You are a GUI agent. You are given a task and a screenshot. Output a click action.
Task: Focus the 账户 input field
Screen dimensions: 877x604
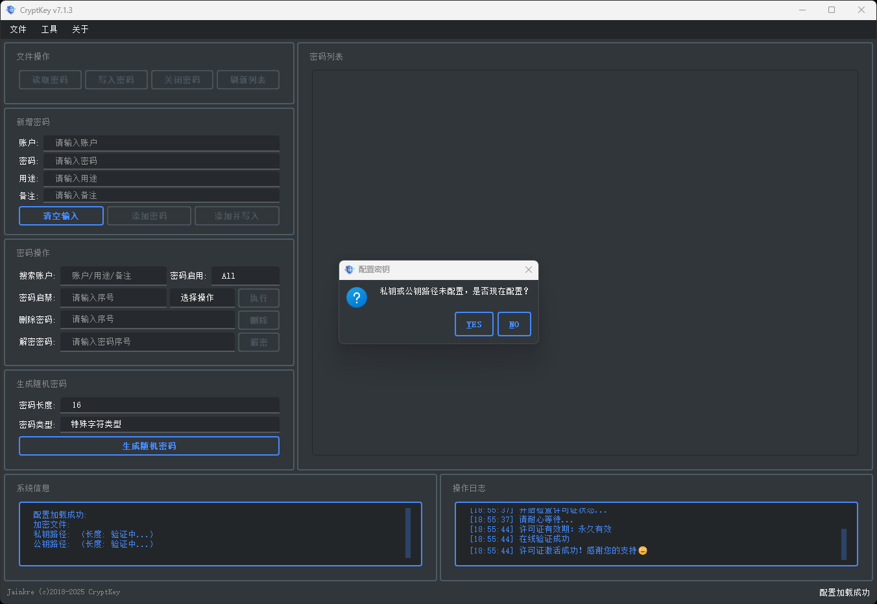[162, 143]
